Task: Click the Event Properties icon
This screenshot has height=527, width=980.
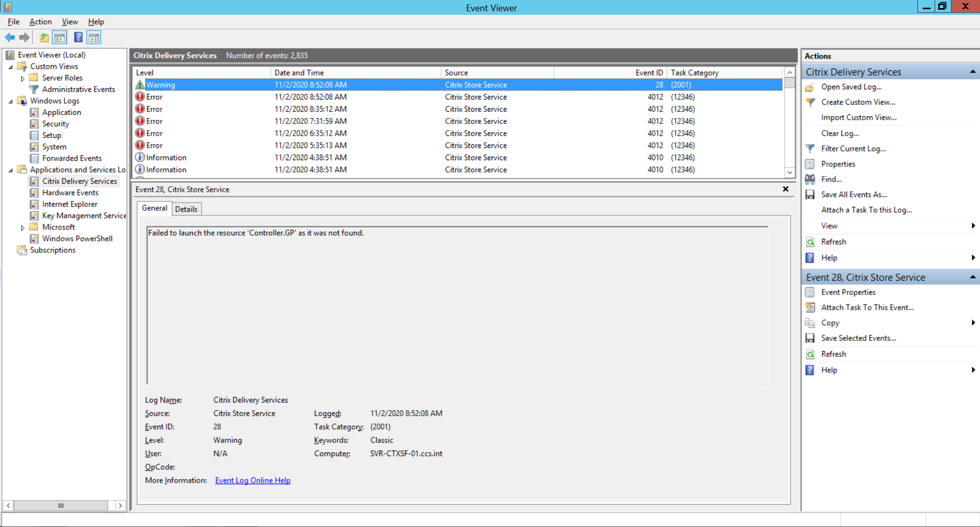Action: [x=810, y=292]
